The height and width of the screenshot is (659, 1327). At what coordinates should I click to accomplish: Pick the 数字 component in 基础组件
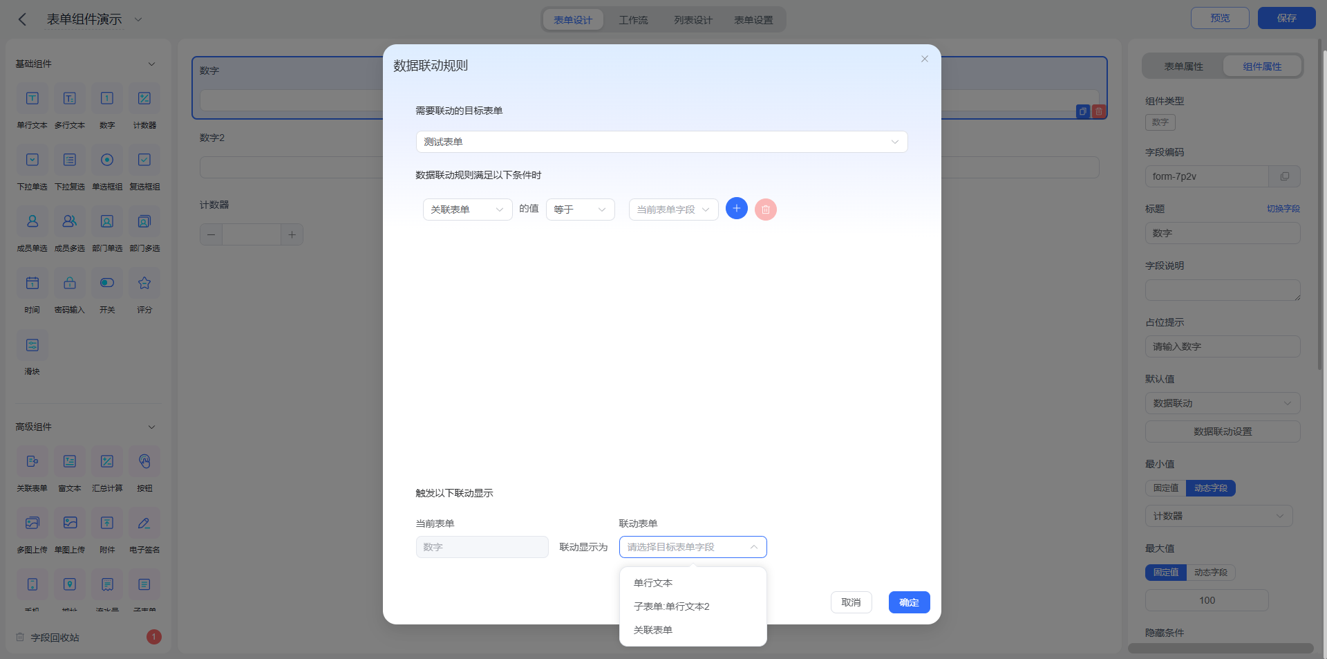(x=107, y=98)
